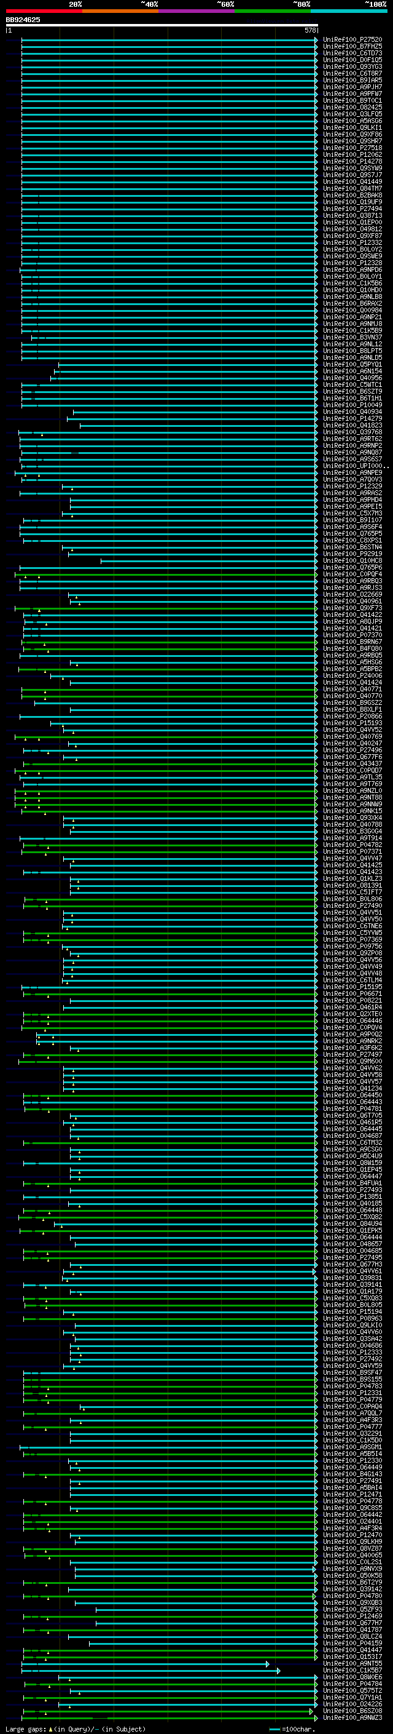Click alignment label UniRef100_Q9LKH9
This screenshot has width=393, height=1734.
pyautogui.click(x=352, y=1542)
